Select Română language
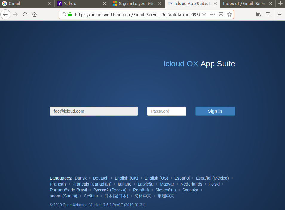The height and width of the screenshot is (210, 285). pos(141,190)
